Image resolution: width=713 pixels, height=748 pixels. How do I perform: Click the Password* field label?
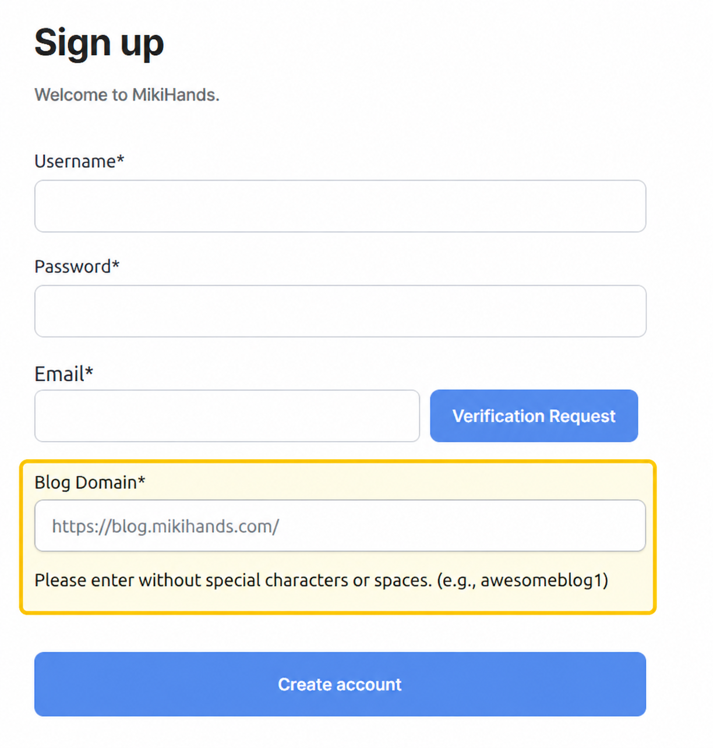pyautogui.click(x=77, y=267)
